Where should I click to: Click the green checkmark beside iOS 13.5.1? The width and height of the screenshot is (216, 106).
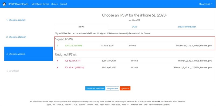click(x=58, y=45)
